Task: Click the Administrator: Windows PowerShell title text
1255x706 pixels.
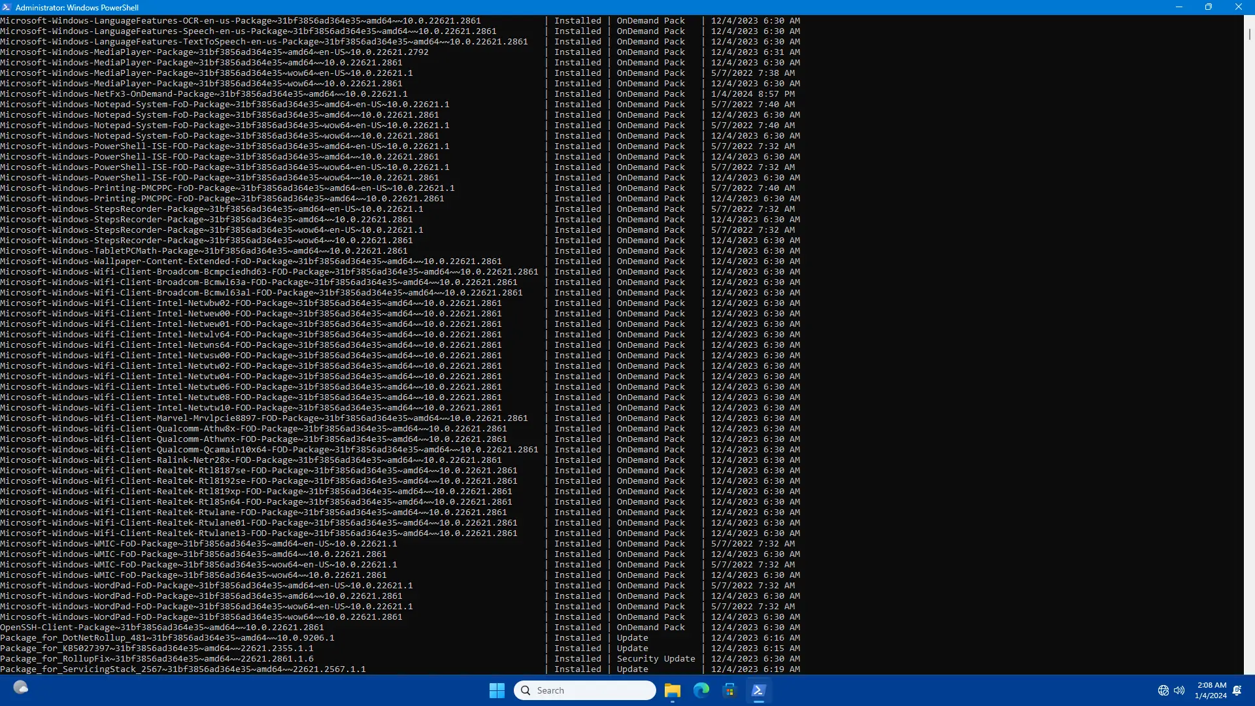Action: pos(77,8)
